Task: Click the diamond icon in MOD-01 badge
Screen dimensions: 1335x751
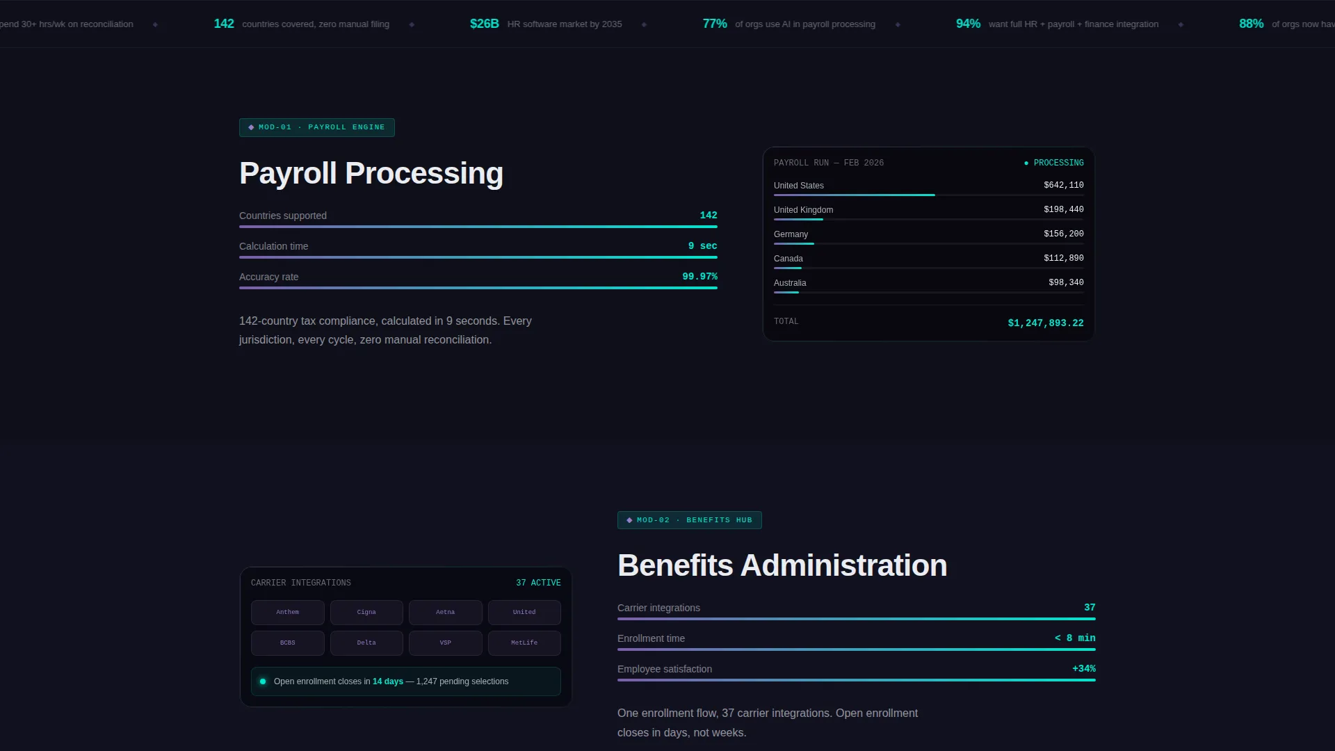Action: [x=251, y=127]
